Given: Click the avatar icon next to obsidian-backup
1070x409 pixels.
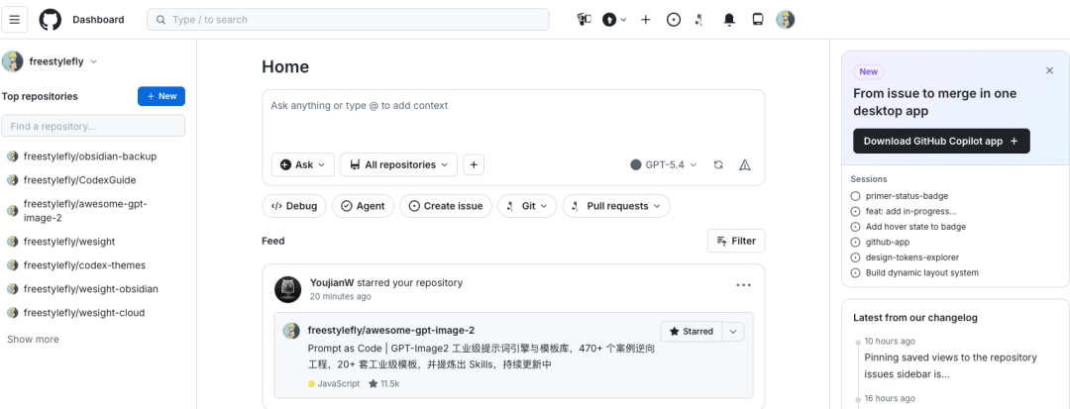Looking at the screenshot, I should (12, 156).
